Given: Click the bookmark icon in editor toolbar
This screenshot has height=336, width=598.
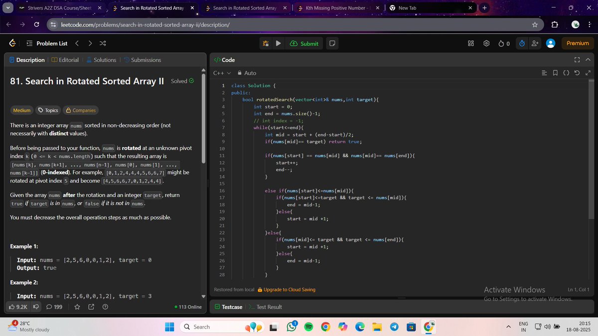Looking at the screenshot, I should (555, 73).
